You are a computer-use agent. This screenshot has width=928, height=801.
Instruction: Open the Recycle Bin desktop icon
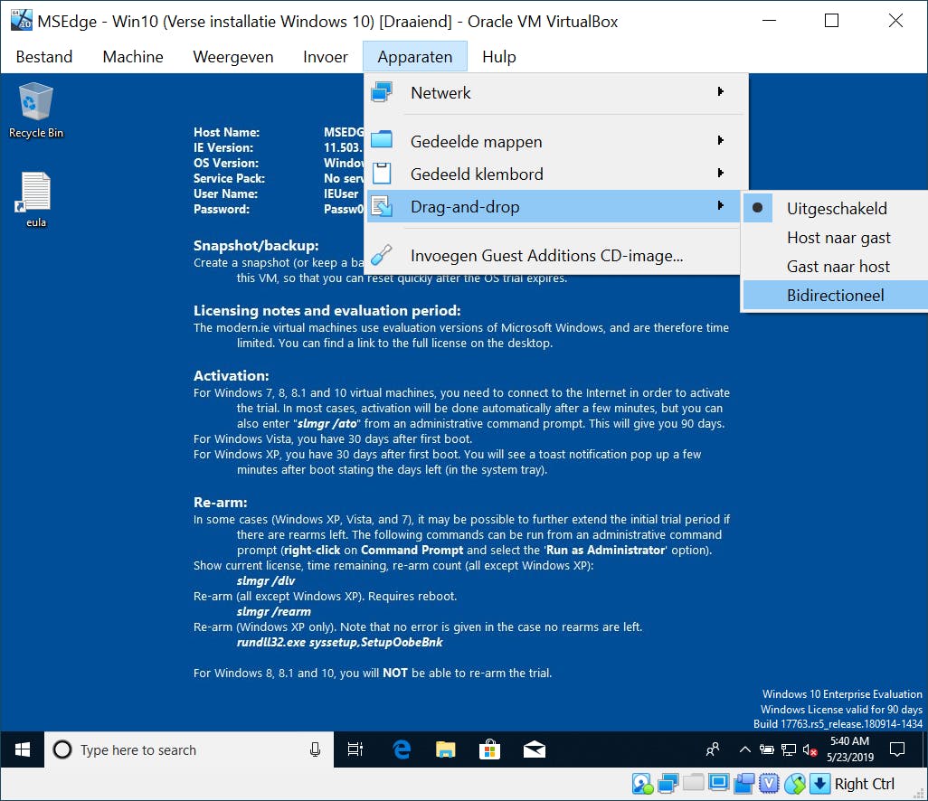(x=35, y=111)
